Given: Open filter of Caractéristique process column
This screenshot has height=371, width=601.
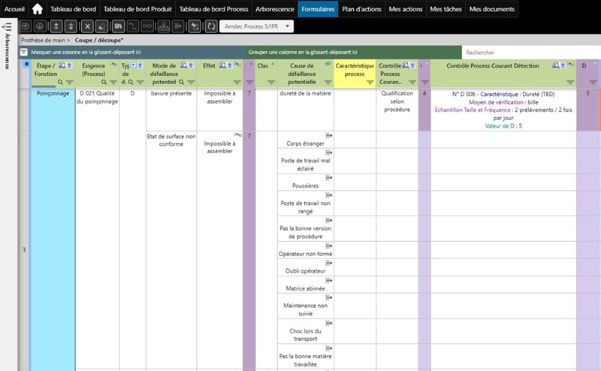Looking at the screenshot, I should pos(370,82).
